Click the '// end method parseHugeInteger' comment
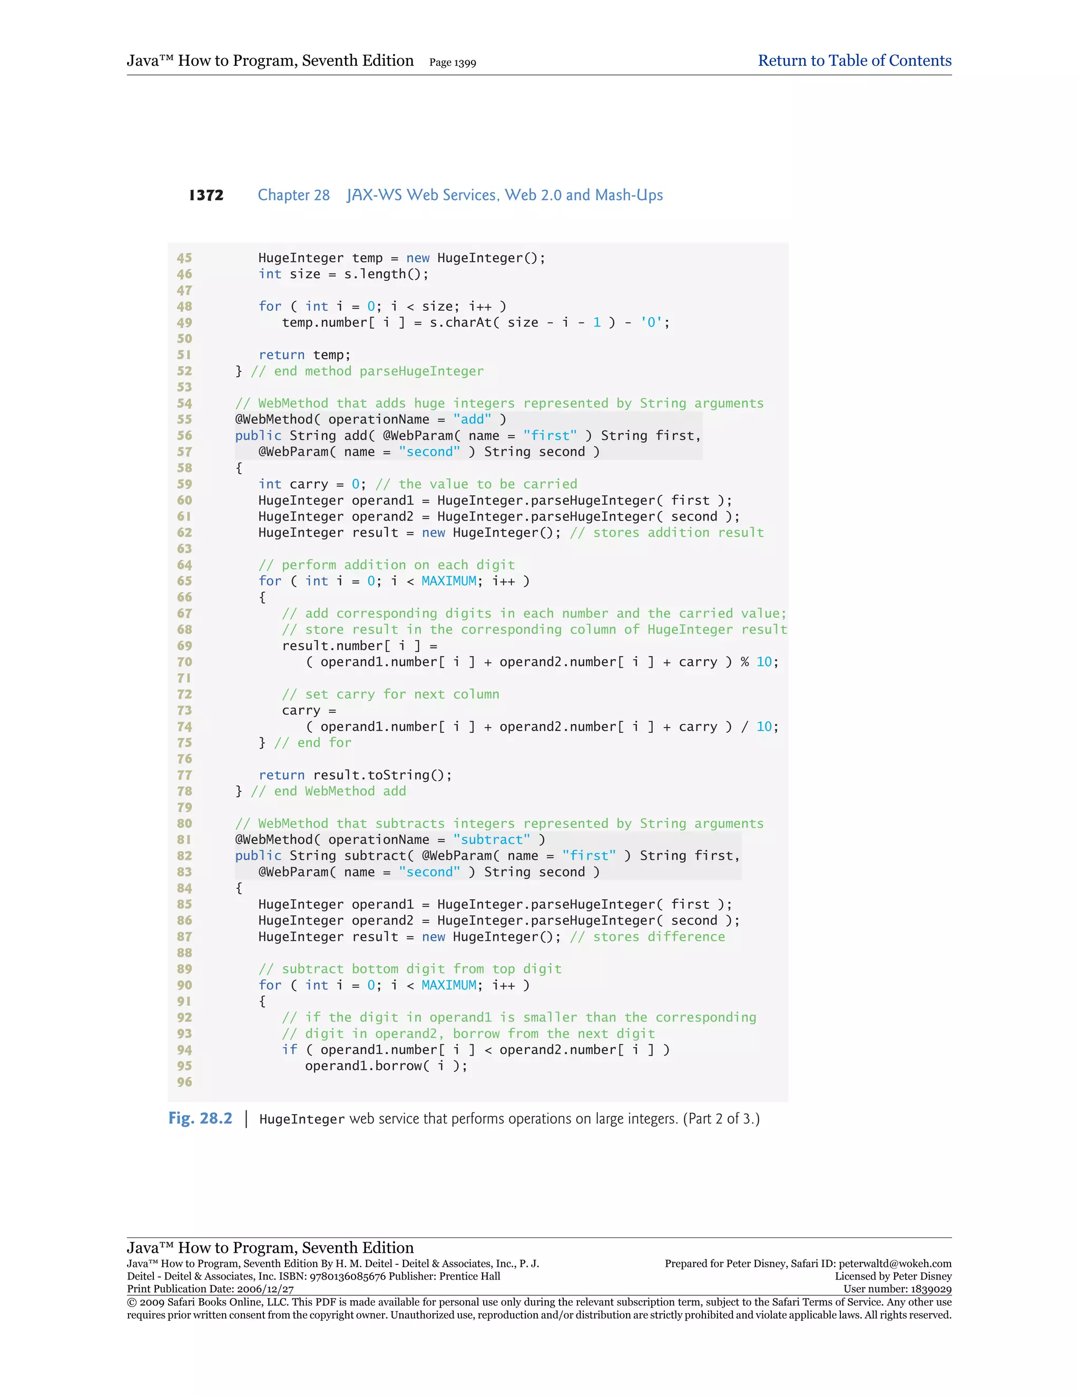 (367, 371)
